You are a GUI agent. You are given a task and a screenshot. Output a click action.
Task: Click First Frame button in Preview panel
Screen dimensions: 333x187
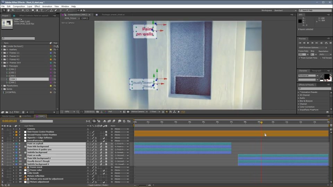(x=300, y=43)
